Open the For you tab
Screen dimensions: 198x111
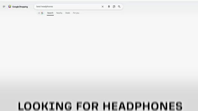click(x=76, y=13)
